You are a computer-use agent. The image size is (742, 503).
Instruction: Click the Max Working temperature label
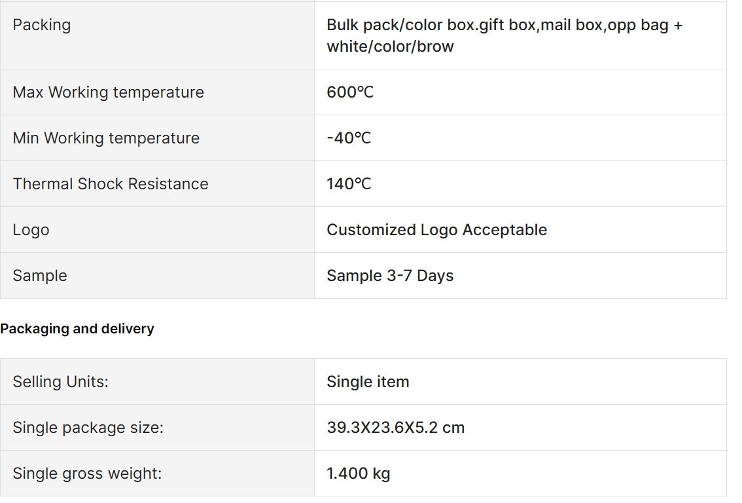point(109,92)
